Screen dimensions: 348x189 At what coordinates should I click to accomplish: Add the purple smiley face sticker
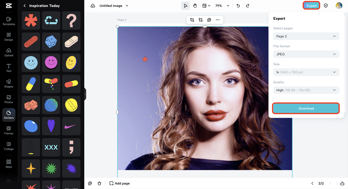click(x=51, y=63)
